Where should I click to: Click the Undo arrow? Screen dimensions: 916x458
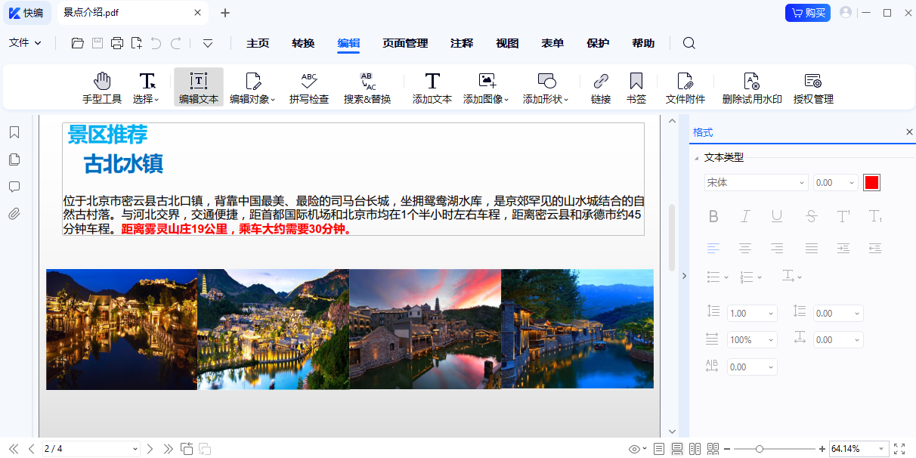(x=156, y=43)
